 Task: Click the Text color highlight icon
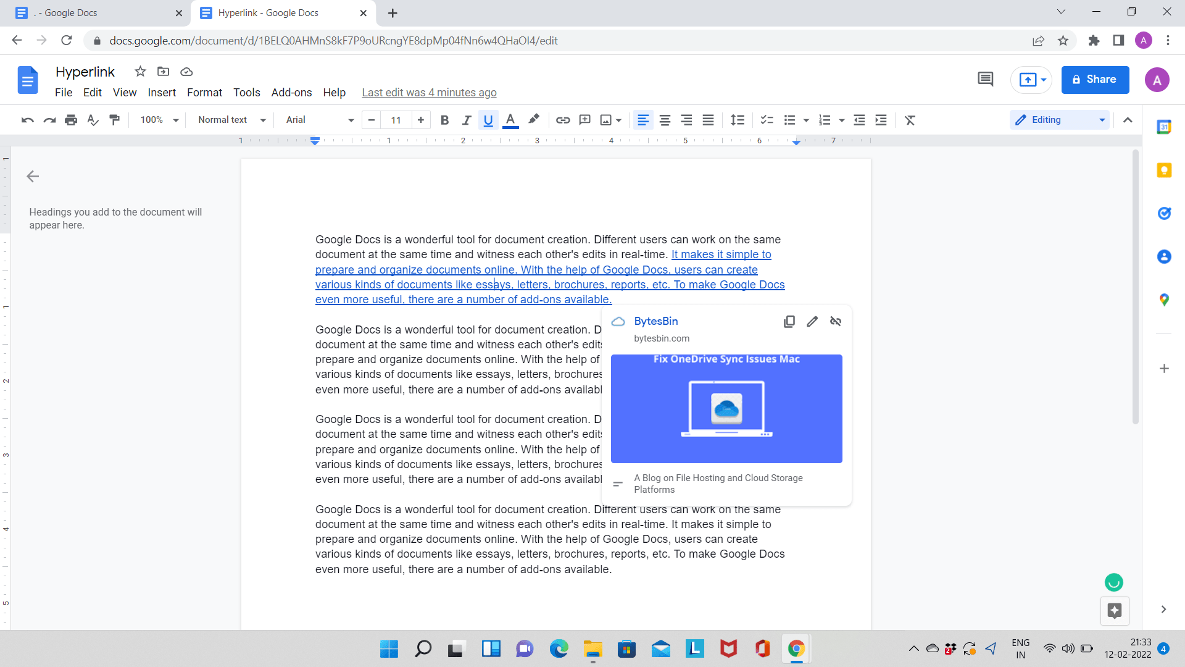tap(533, 120)
